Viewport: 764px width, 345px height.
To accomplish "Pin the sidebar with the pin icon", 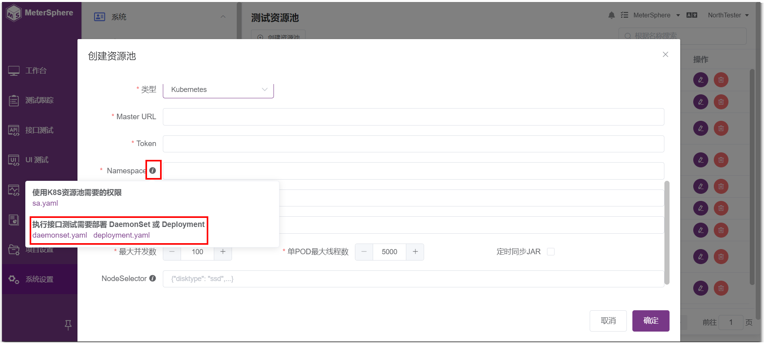I will pos(68,325).
